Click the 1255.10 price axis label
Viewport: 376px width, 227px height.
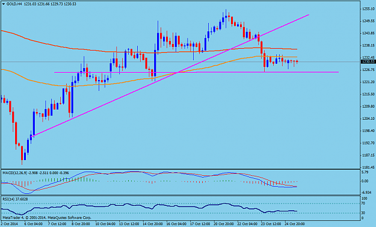point(368,9)
